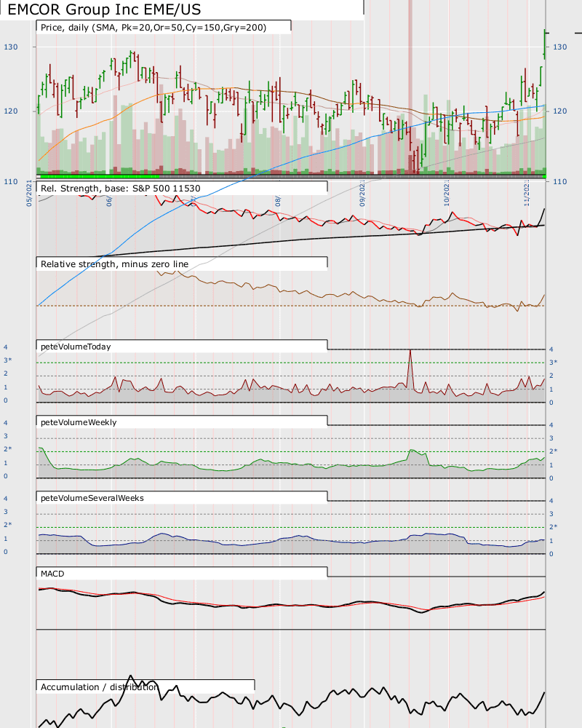Click the EMCOR Group Inc EME/US chart title
582x728 pixels.
pyautogui.click(x=105, y=9)
